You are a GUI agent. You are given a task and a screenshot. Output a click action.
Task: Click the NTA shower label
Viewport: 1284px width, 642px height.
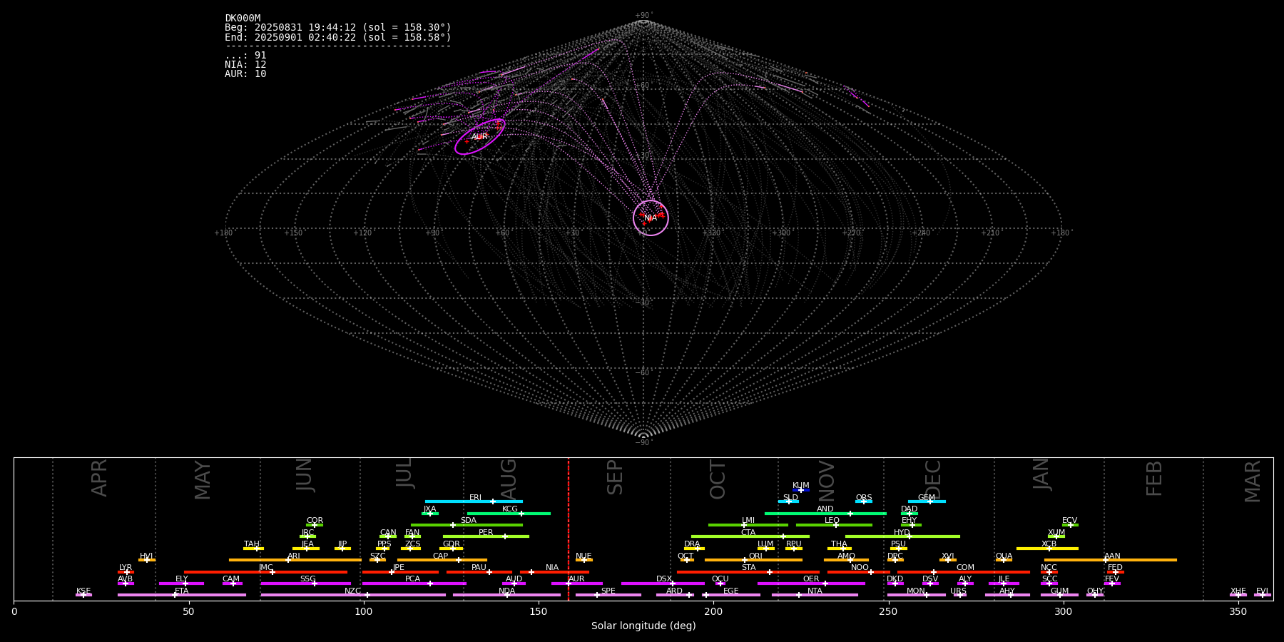815,591
